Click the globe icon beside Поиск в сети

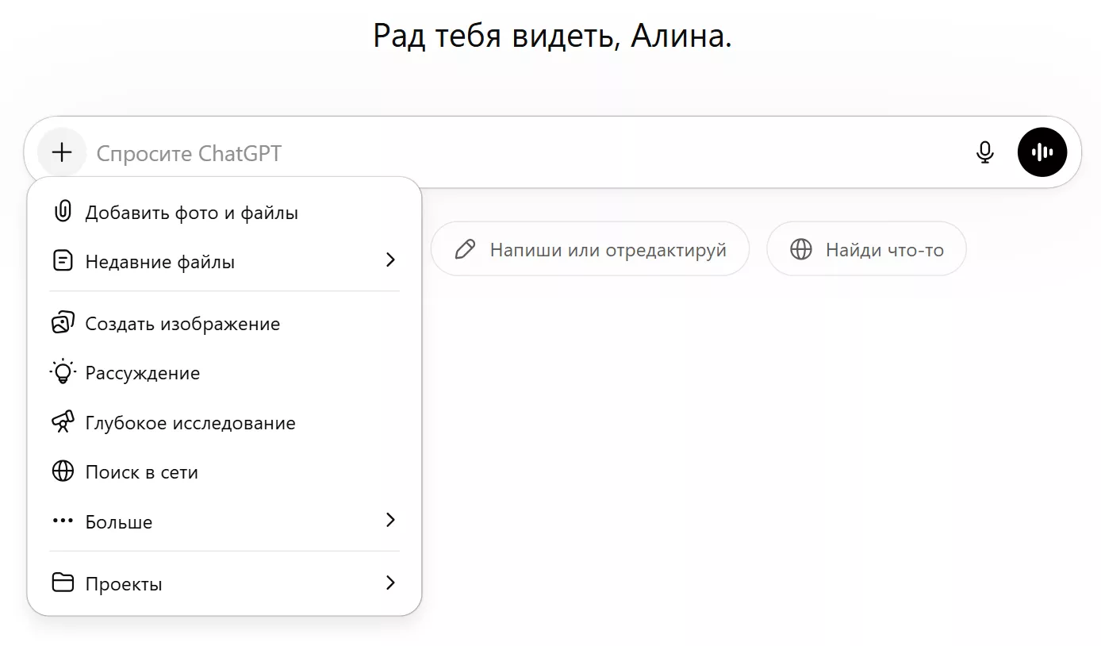point(63,471)
